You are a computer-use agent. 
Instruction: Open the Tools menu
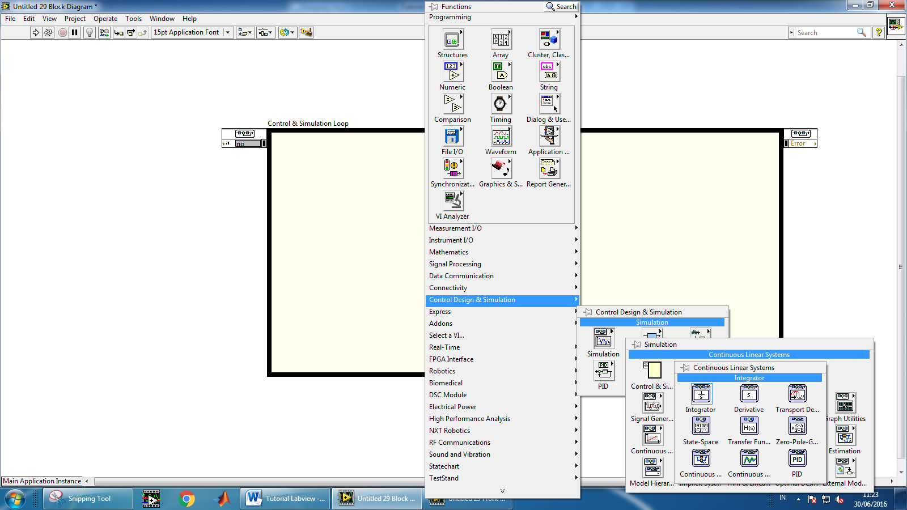pos(134,19)
